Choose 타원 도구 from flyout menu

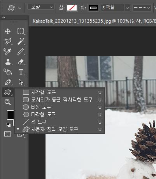pos(60,107)
